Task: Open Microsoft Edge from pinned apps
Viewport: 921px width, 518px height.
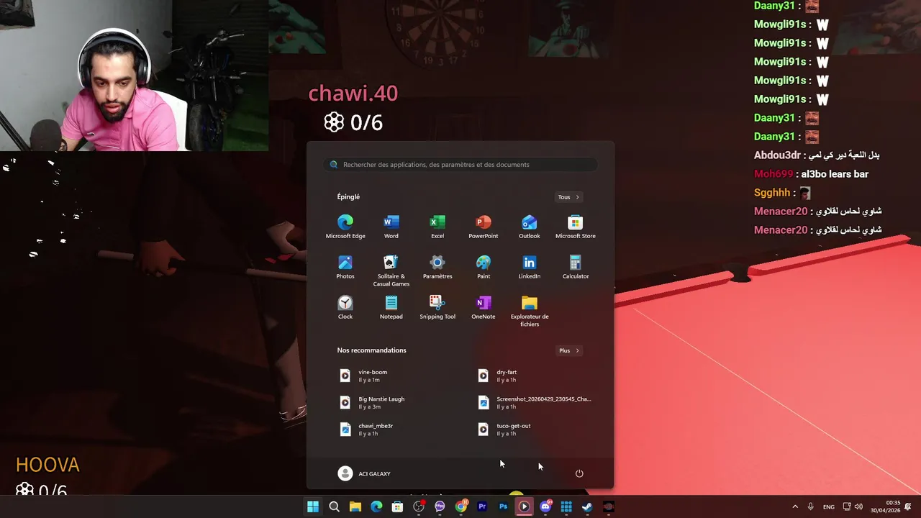Action: (x=345, y=227)
